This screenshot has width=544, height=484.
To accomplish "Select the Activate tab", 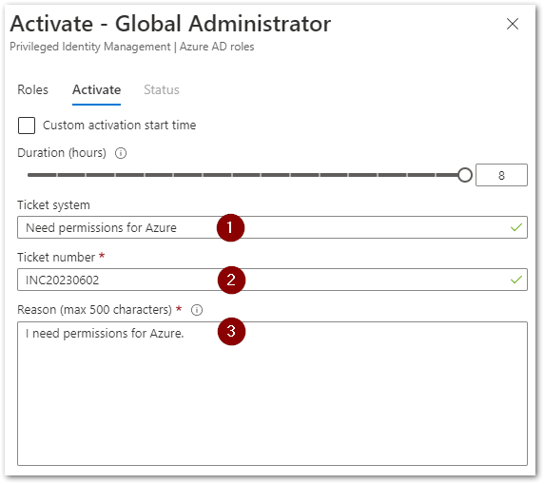I will [x=96, y=90].
